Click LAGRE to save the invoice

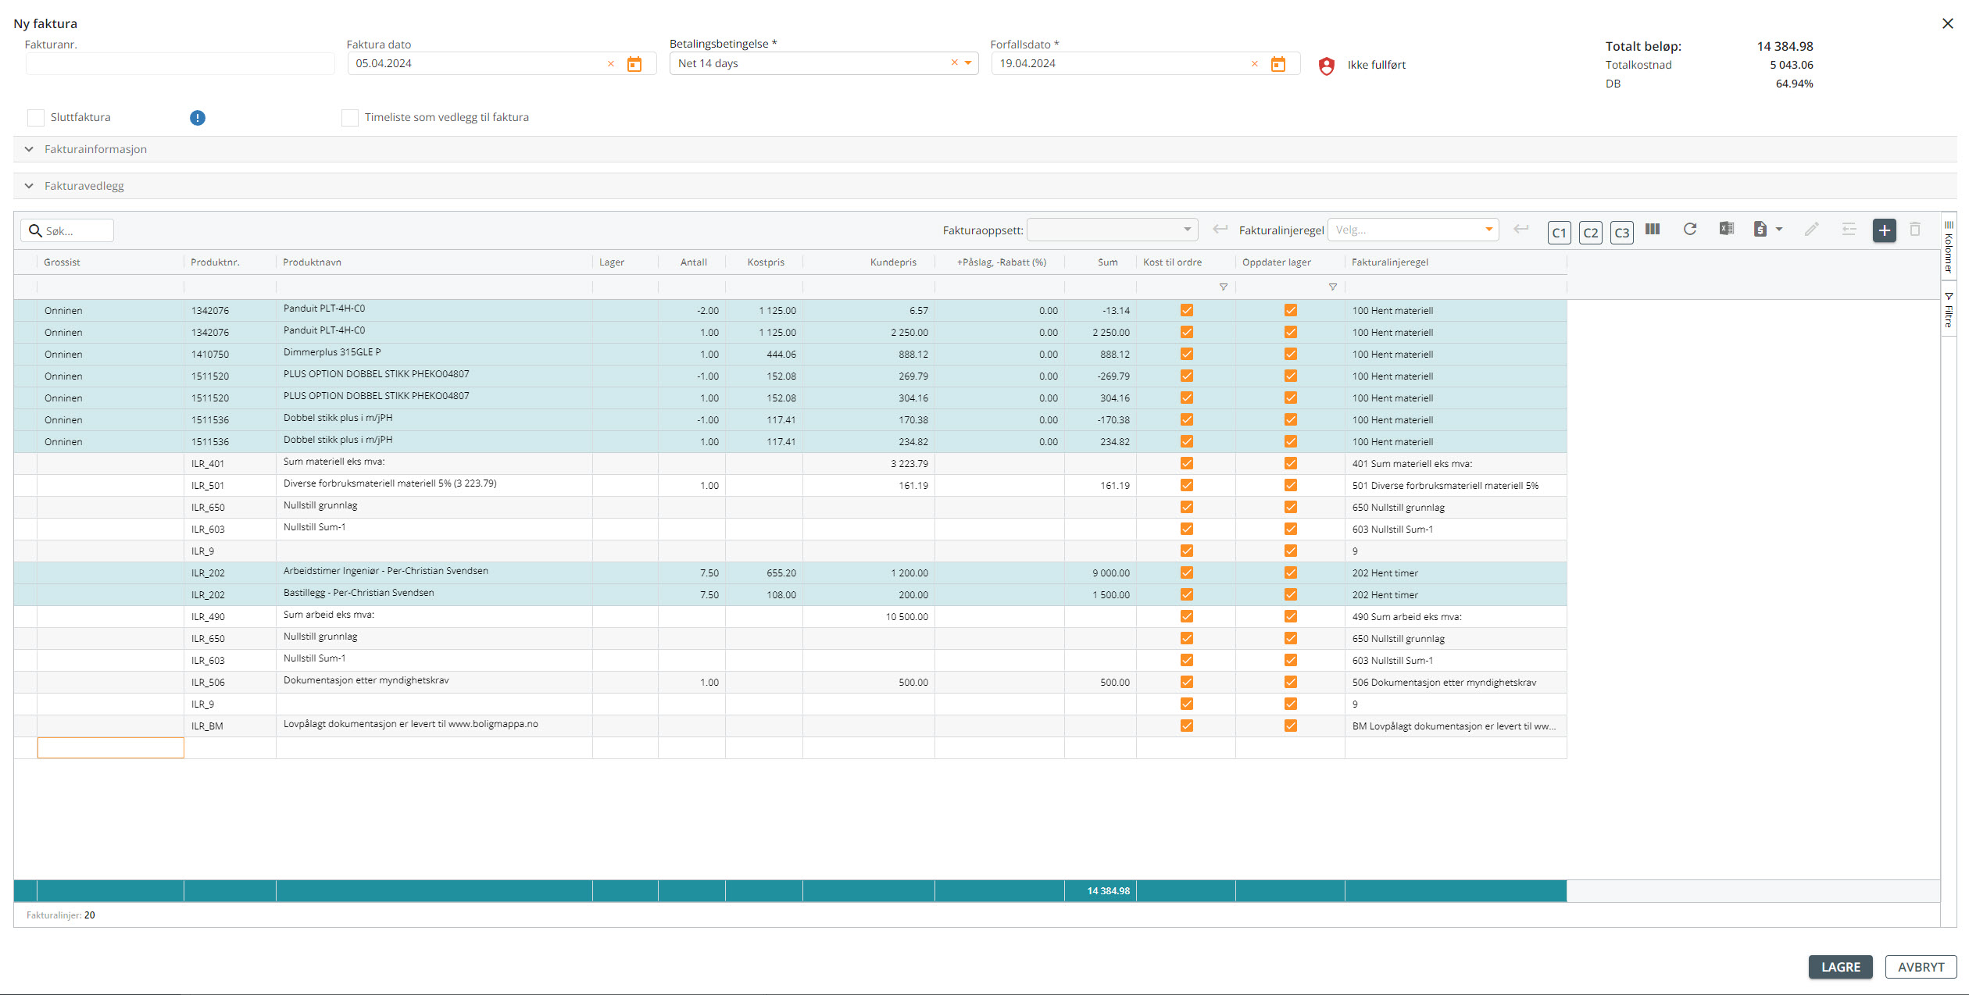1841,967
